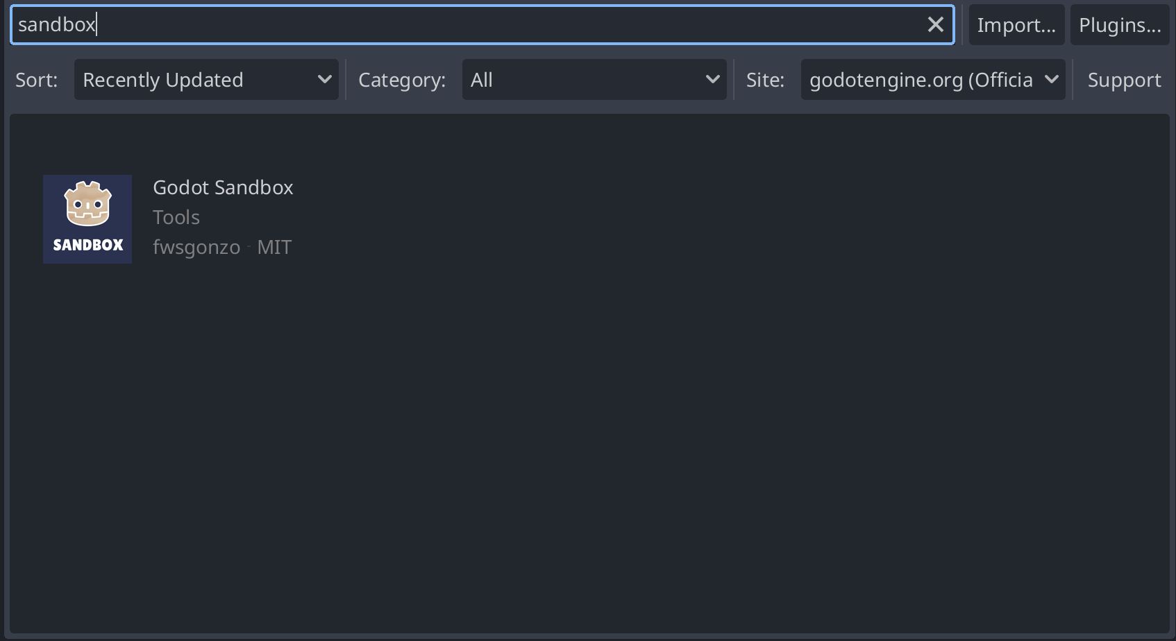This screenshot has width=1176, height=641.
Task: Click the asset search field
Action: [482, 25]
